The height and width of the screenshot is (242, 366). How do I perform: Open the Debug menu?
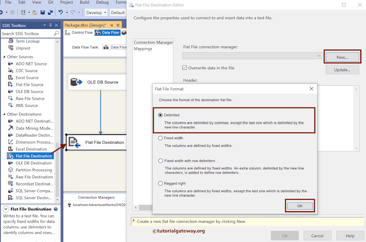[x=102, y=3]
